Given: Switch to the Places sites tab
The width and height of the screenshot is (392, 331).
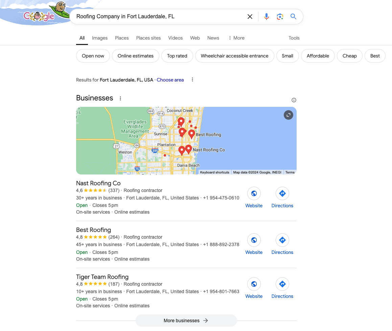Looking at the screenshot, I should [x=148, y=38].
